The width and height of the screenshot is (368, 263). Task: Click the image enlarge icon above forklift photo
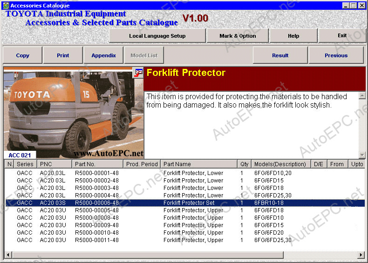(x=138, y=73)
